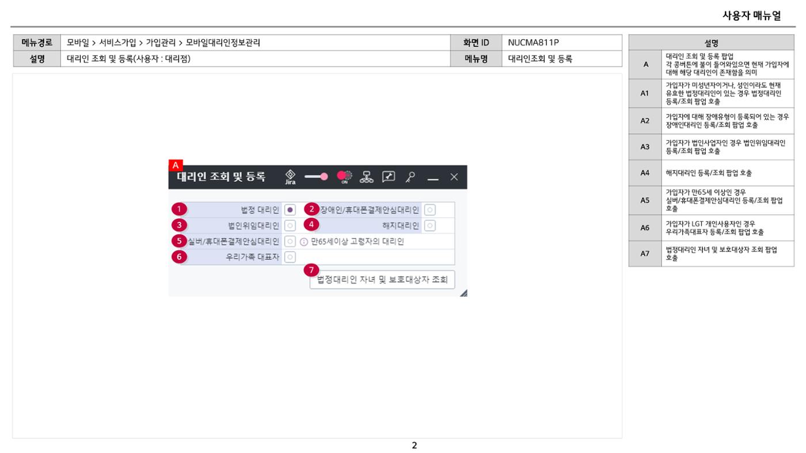The image size is (806, 453).
Task: Select the 해지대리인 radio button
Action: pos(430,225)
